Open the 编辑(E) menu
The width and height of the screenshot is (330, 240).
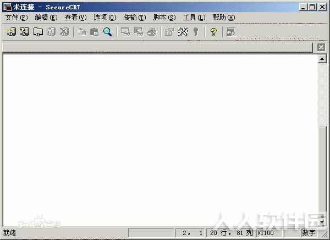tap(46, 18)
